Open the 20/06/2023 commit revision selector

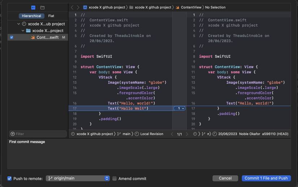point(228,134)
